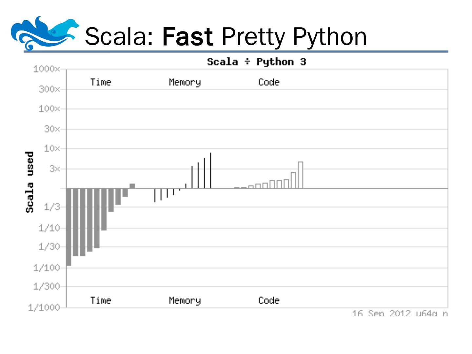Viewport: 472px width, 354px height.
Task: Click the blue wave dolphin logo
Action: (45, 33)
